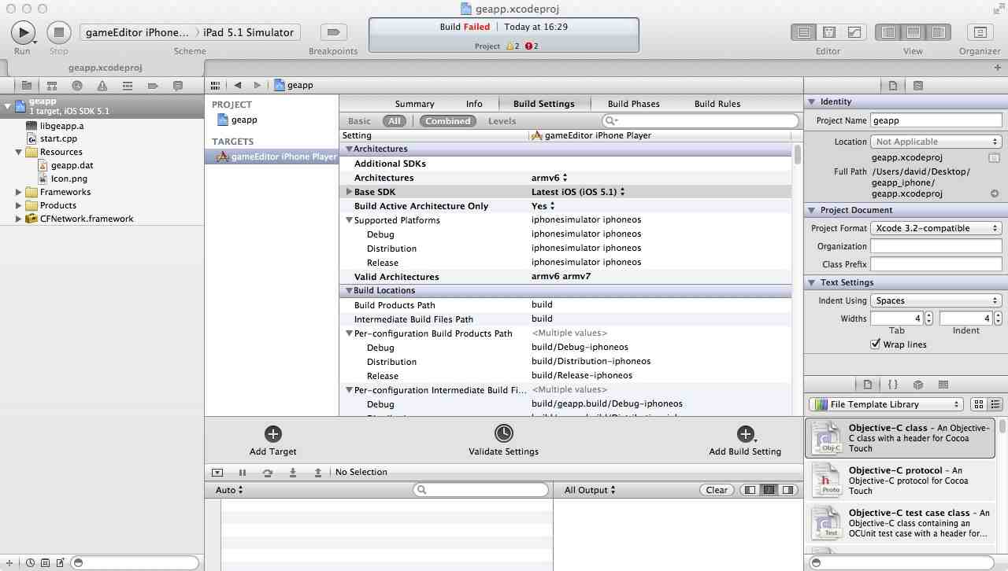Show the File inspector tab icon

click(893, 86)
